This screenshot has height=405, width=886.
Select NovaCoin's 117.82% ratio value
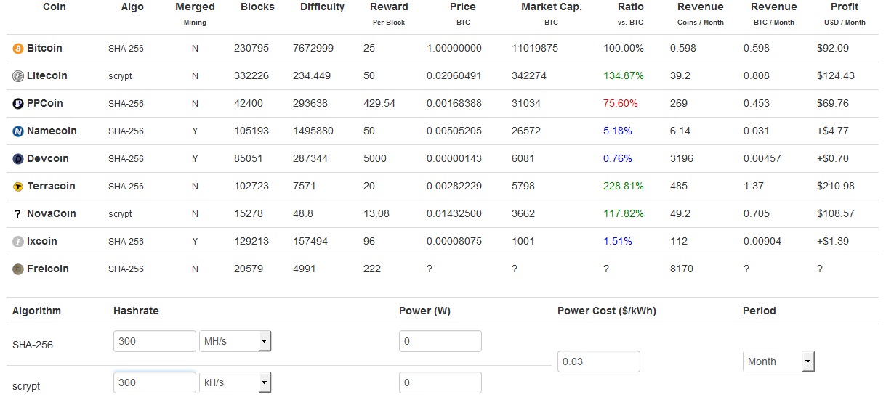(624, 213)
